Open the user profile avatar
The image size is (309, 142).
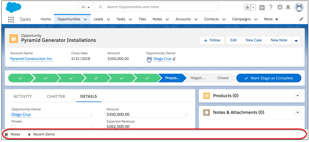point(300,8)
